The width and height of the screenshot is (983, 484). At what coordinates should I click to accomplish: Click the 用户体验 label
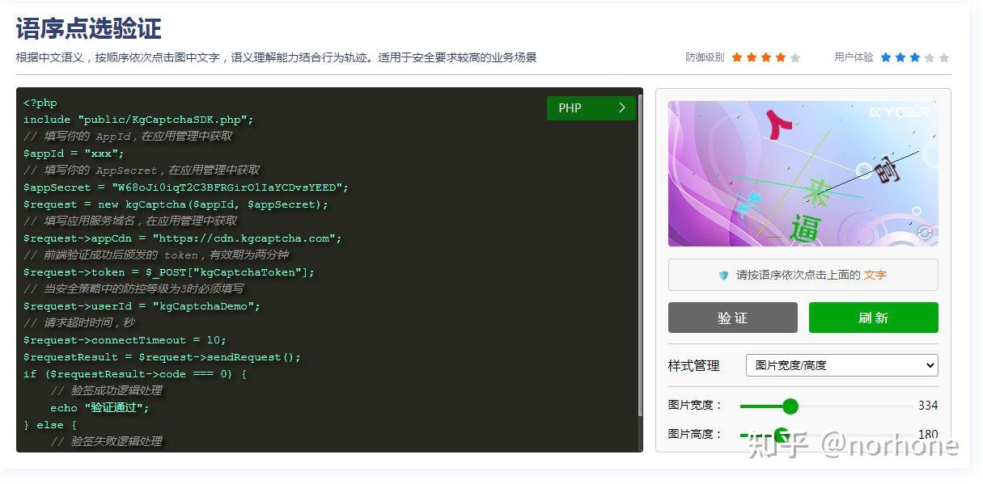[854, 57]
